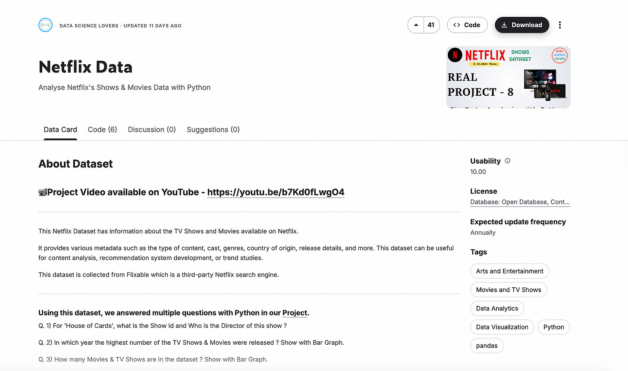Open the Code button
Screen dimensions: 628x371
pyautogui.click(x=467, y=25)
